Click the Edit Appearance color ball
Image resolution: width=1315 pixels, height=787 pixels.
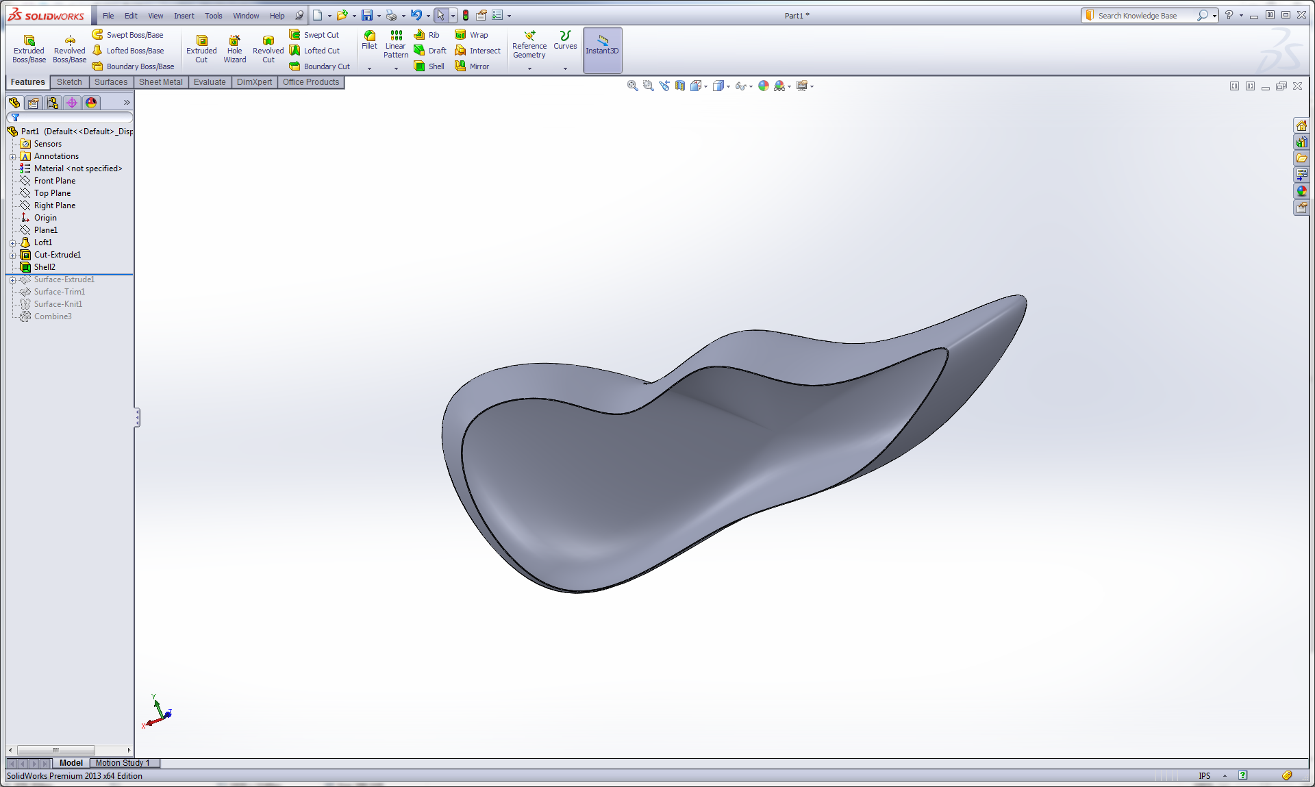(x=763, y=86)
